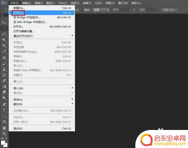Screen dimensions: 188x148
Task: Open the 窗口(W) menu
Action: point(123,3)
